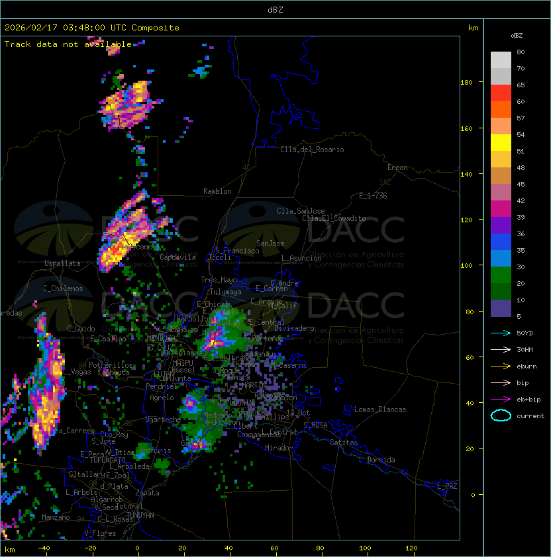Click the 'L_Dormida' map label
551x557 pixels.
377,460
